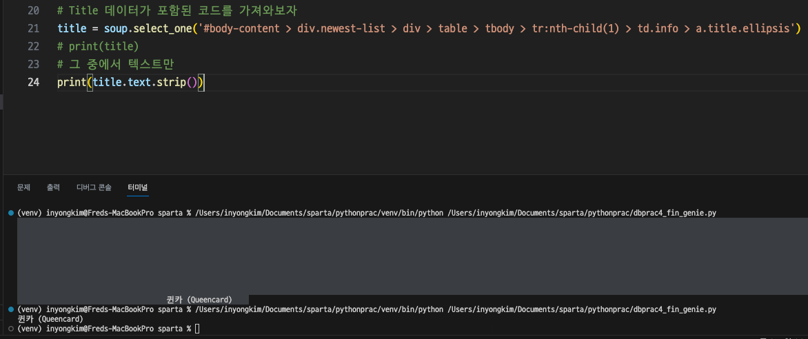
Task: Place cursor on select_one in line 21
Action: pos(163,28)
